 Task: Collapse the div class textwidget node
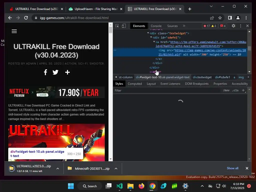[x=148, y=33]
